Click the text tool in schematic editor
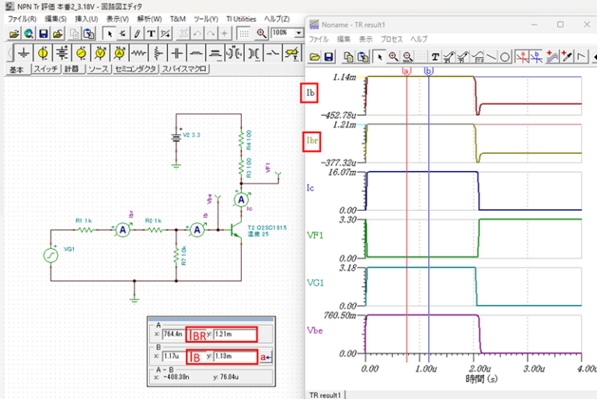 (151, 33)
